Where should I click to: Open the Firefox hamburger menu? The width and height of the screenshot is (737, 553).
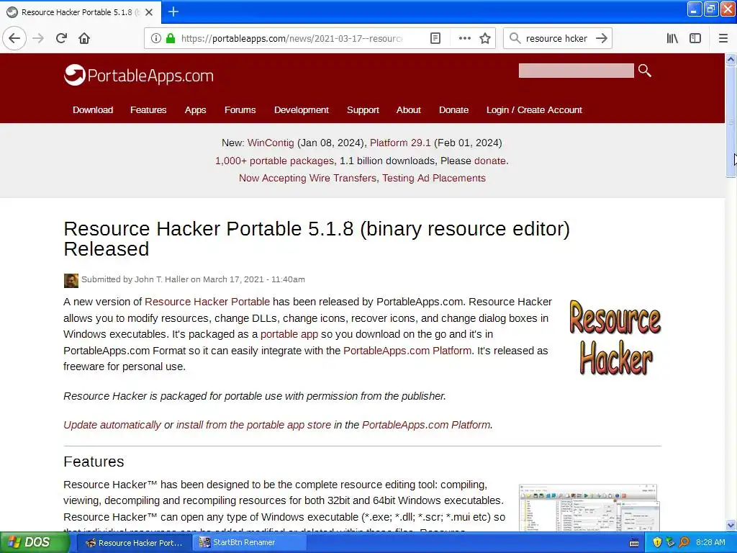click(723, 38)
